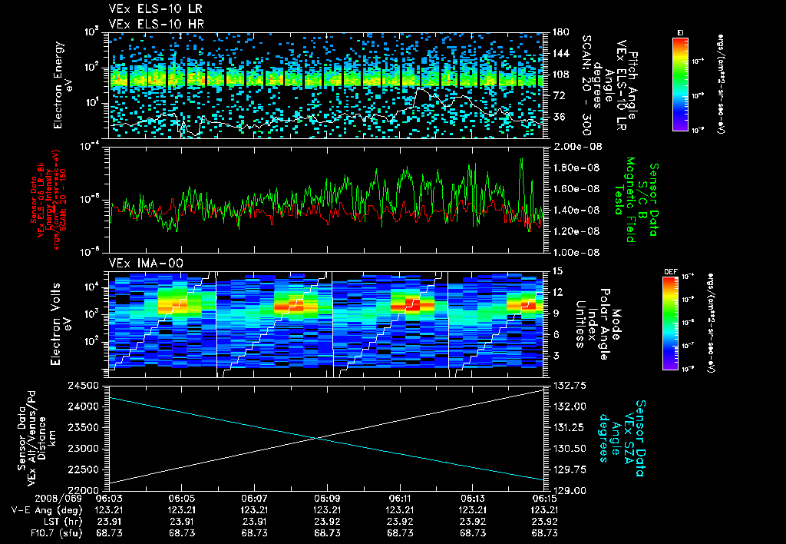
Task: Click the time tick label '06:15'
Action: pos(545,499)
